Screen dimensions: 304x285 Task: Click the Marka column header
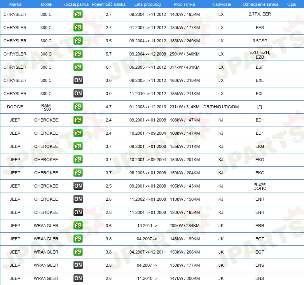(15, 4)
